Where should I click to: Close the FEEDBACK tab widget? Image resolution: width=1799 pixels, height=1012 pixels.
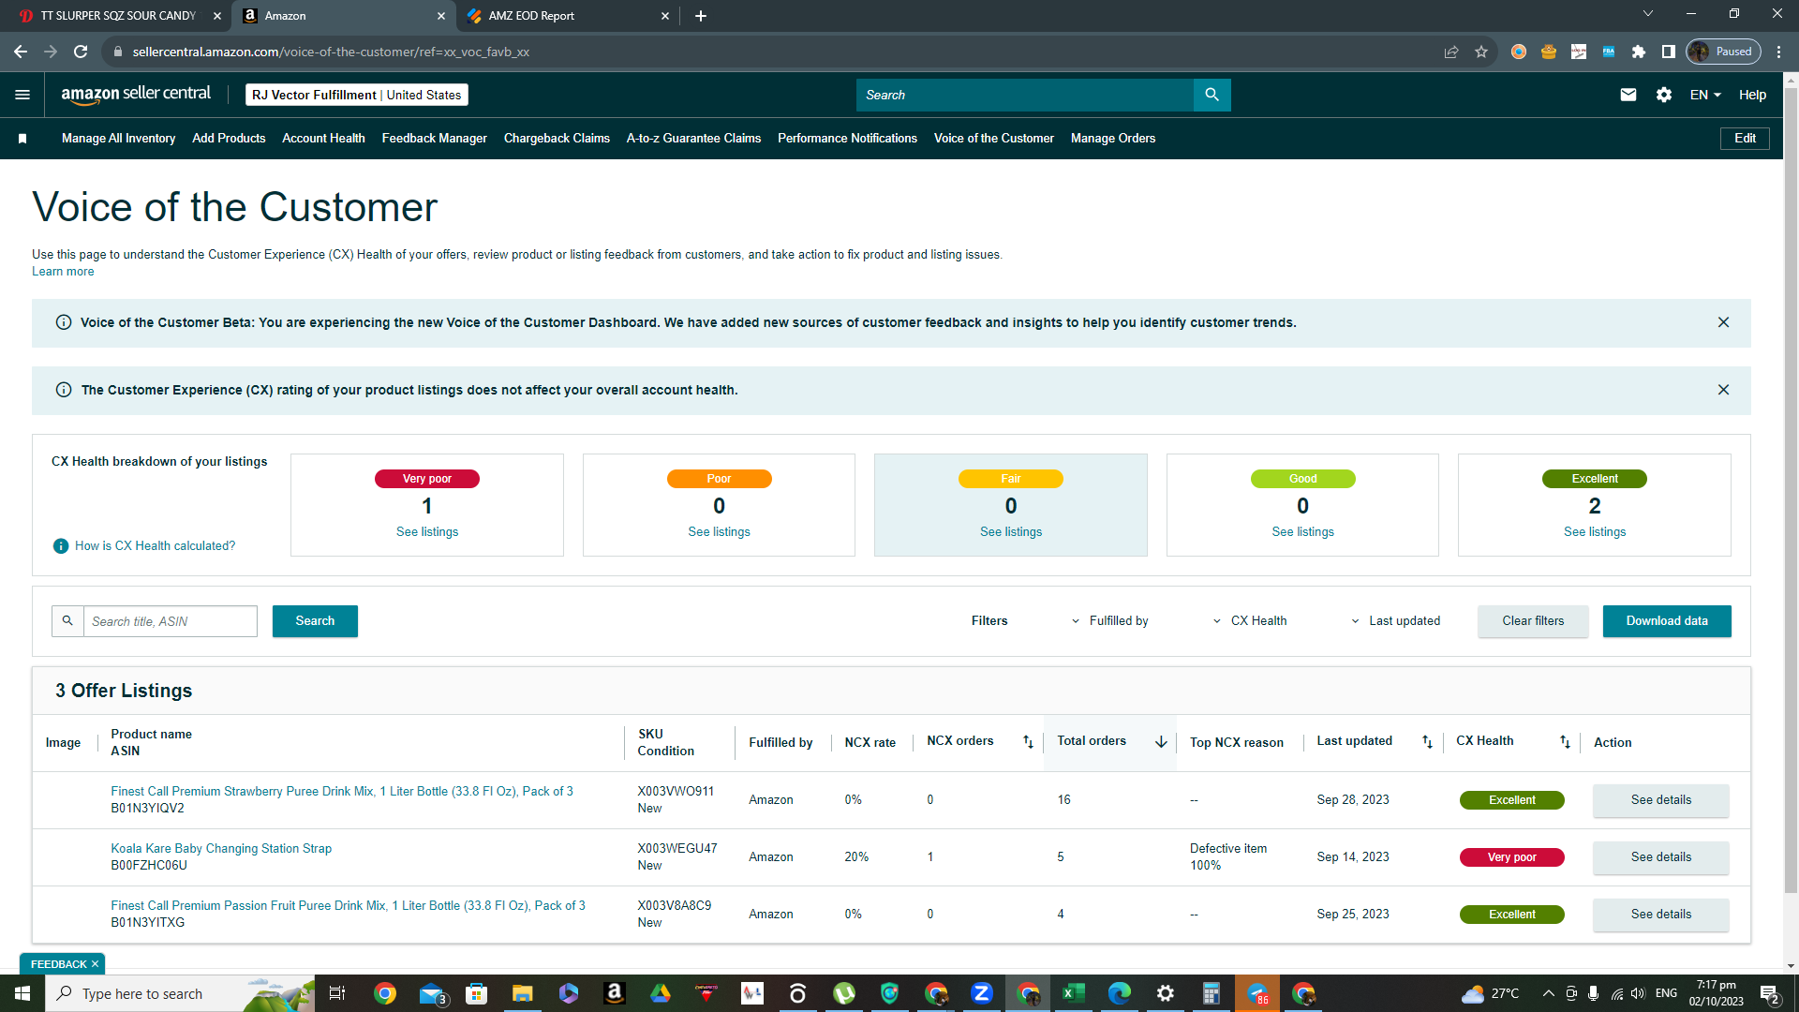tap(95, 964)
